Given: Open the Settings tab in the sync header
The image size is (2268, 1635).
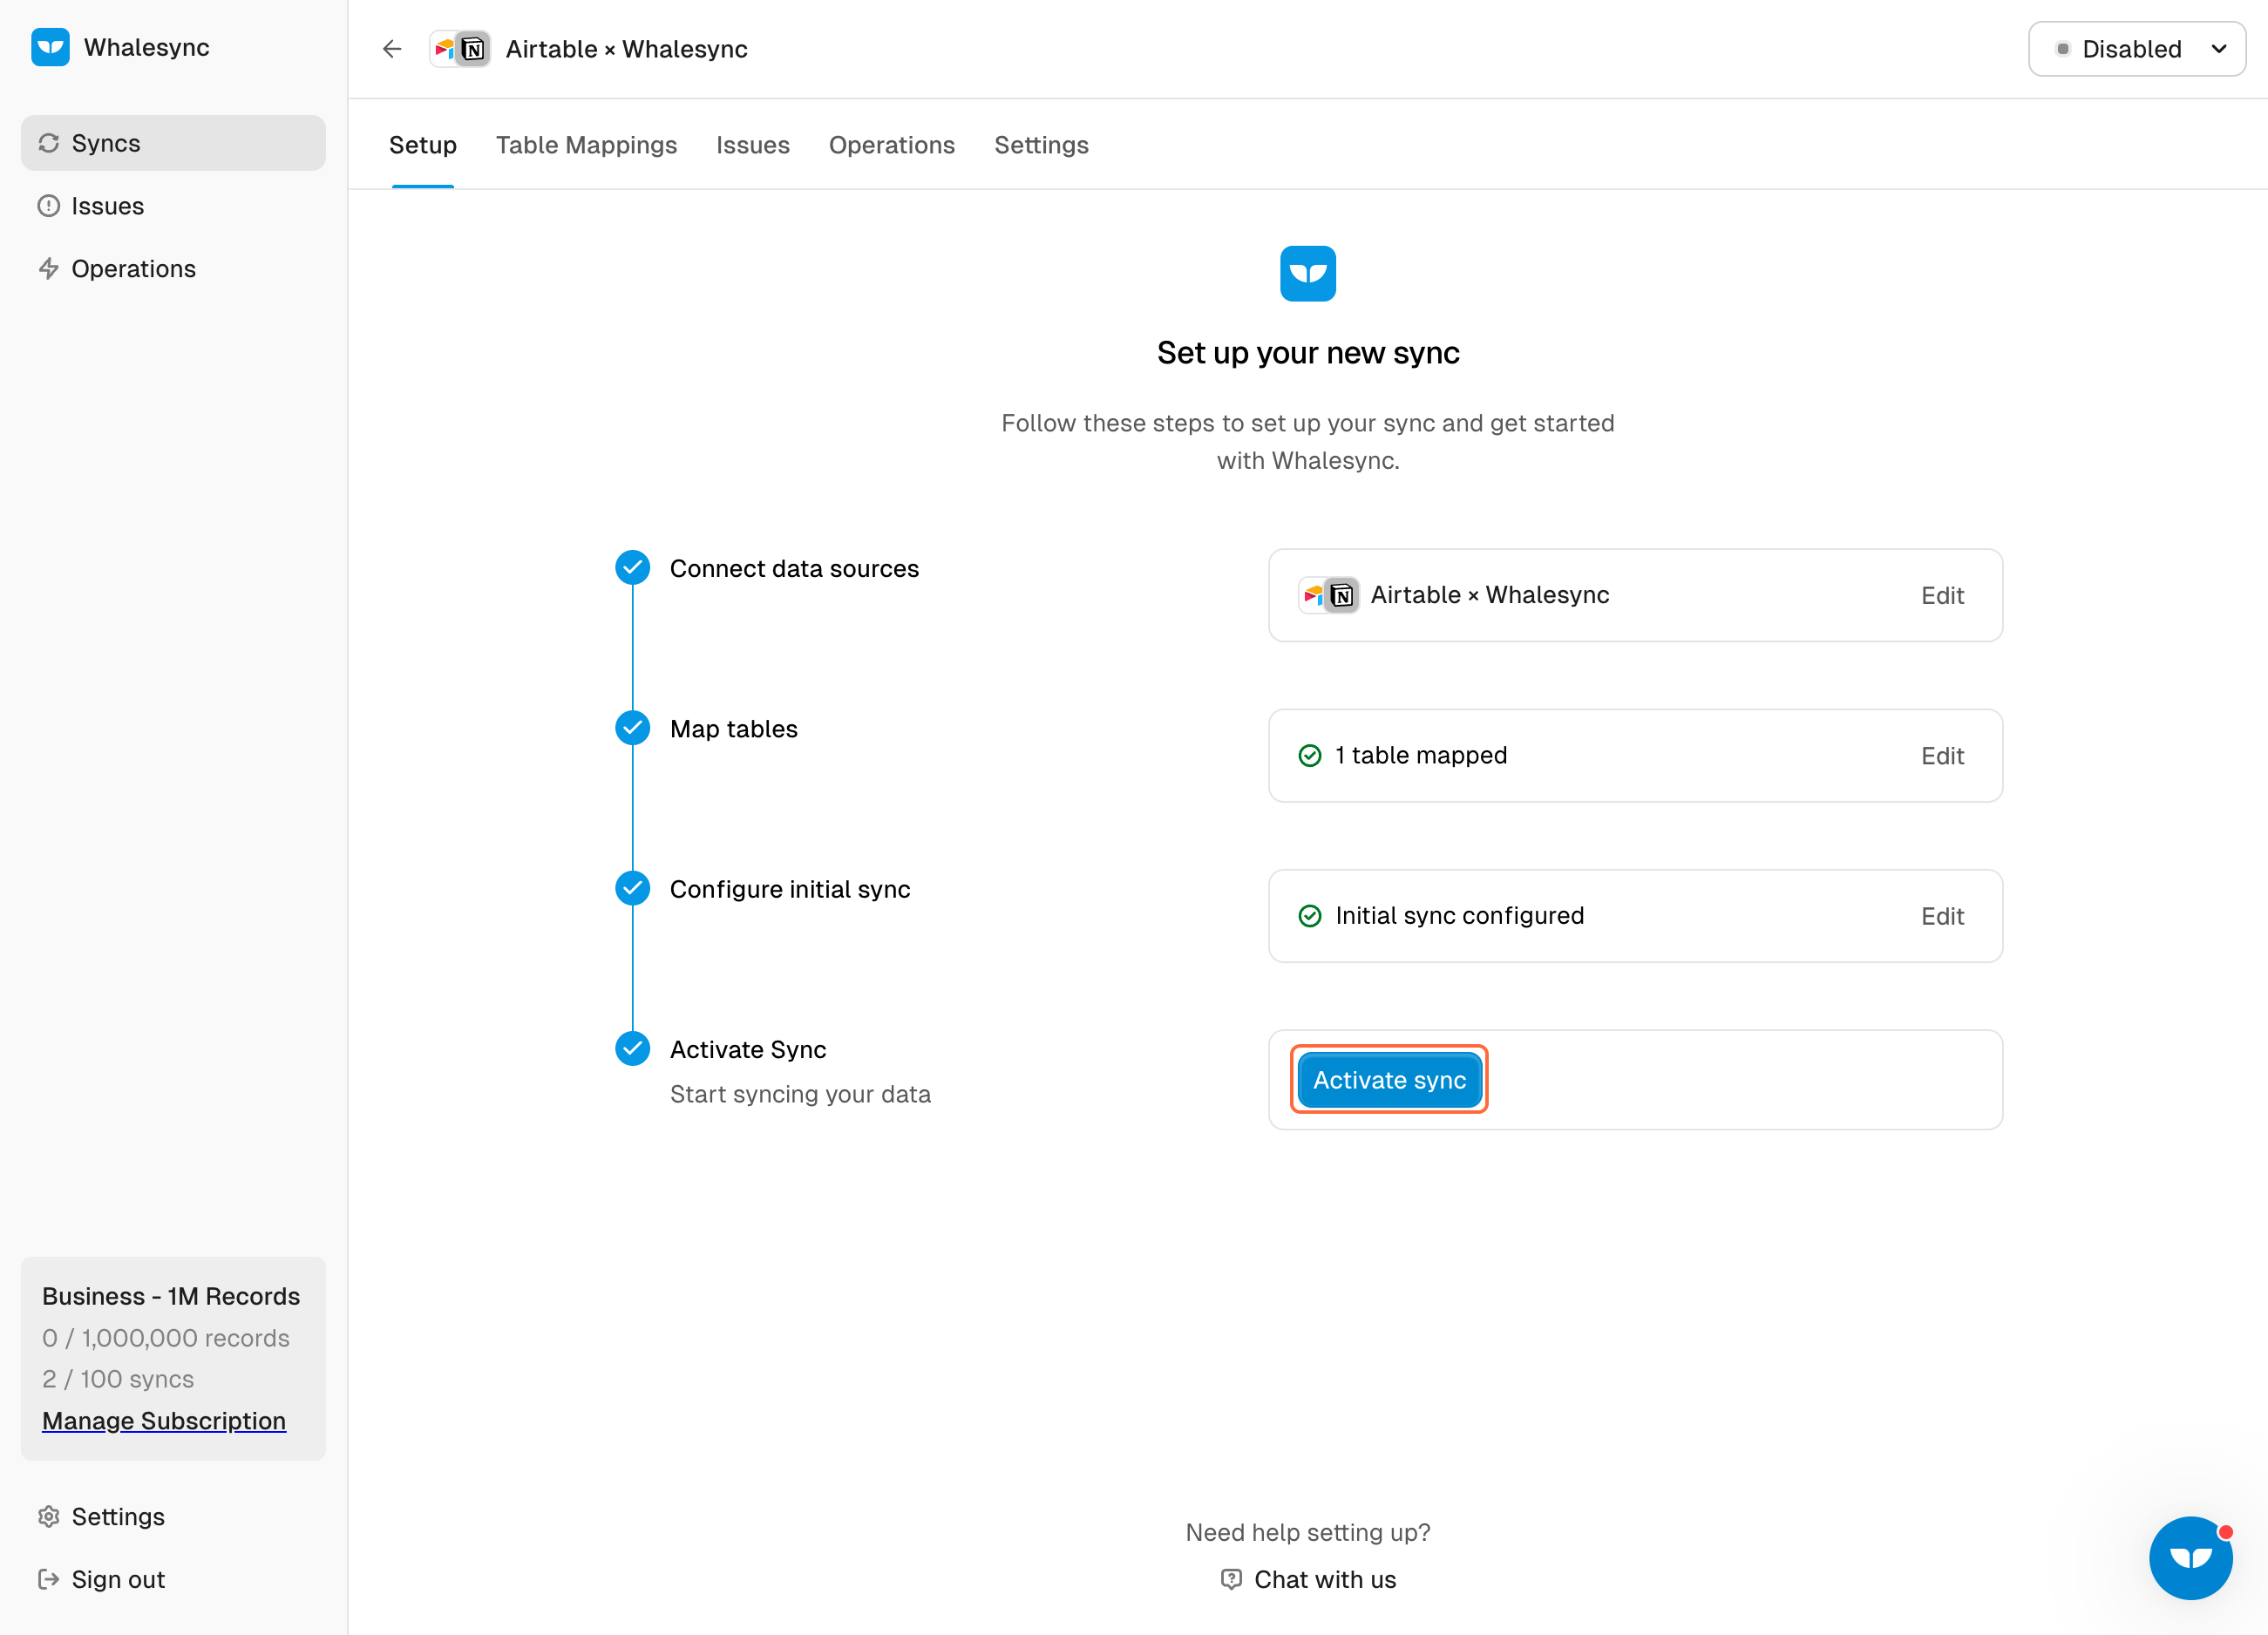Looking at the screenshot, I should pyautogui.click(x=1042, y=145).
